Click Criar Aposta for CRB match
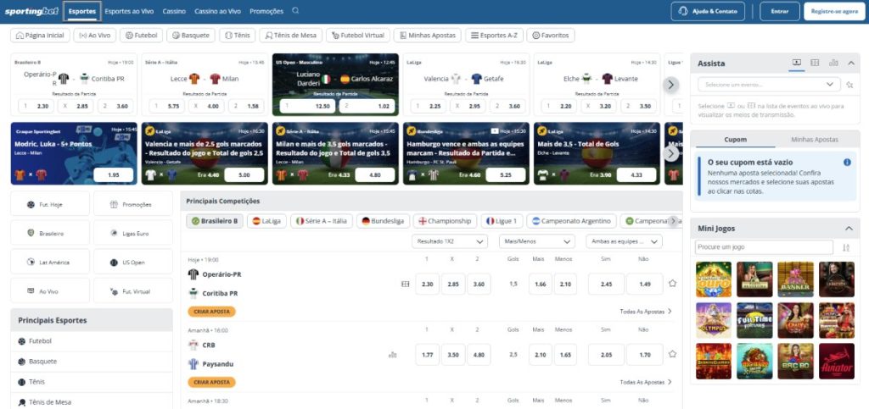The height and width of the screenshot is (409, 869). (211, 382)
